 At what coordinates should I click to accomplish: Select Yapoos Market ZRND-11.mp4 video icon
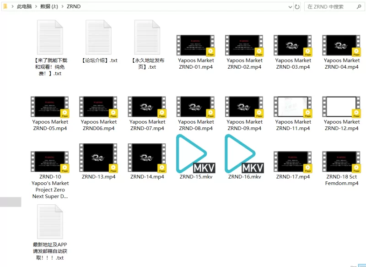[293, 107]
